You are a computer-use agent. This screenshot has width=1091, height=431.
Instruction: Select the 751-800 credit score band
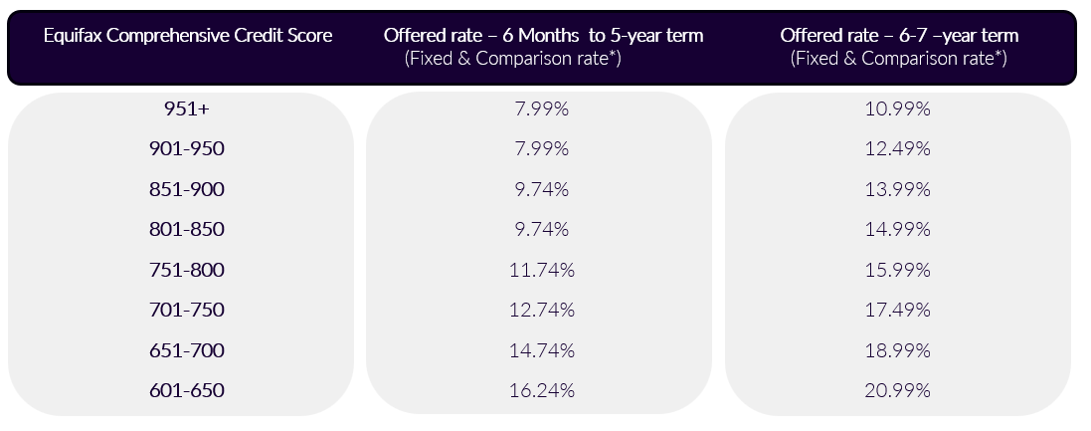point(187,270)
